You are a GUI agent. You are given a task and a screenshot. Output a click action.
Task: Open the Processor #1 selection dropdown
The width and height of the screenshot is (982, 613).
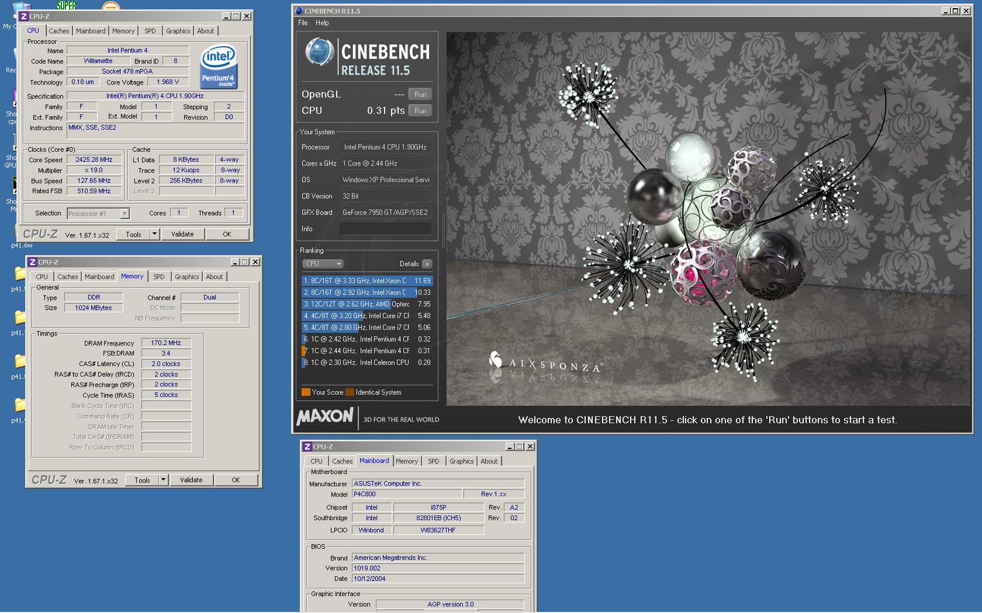click(98, 214)
